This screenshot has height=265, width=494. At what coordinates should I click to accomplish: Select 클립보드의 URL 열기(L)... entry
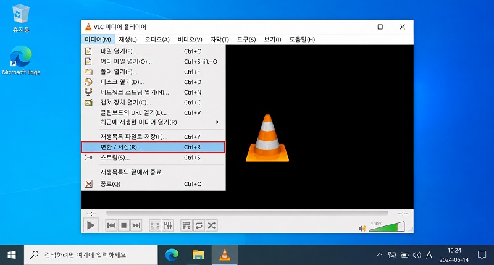pyautogui.click(x=153, y=112)
